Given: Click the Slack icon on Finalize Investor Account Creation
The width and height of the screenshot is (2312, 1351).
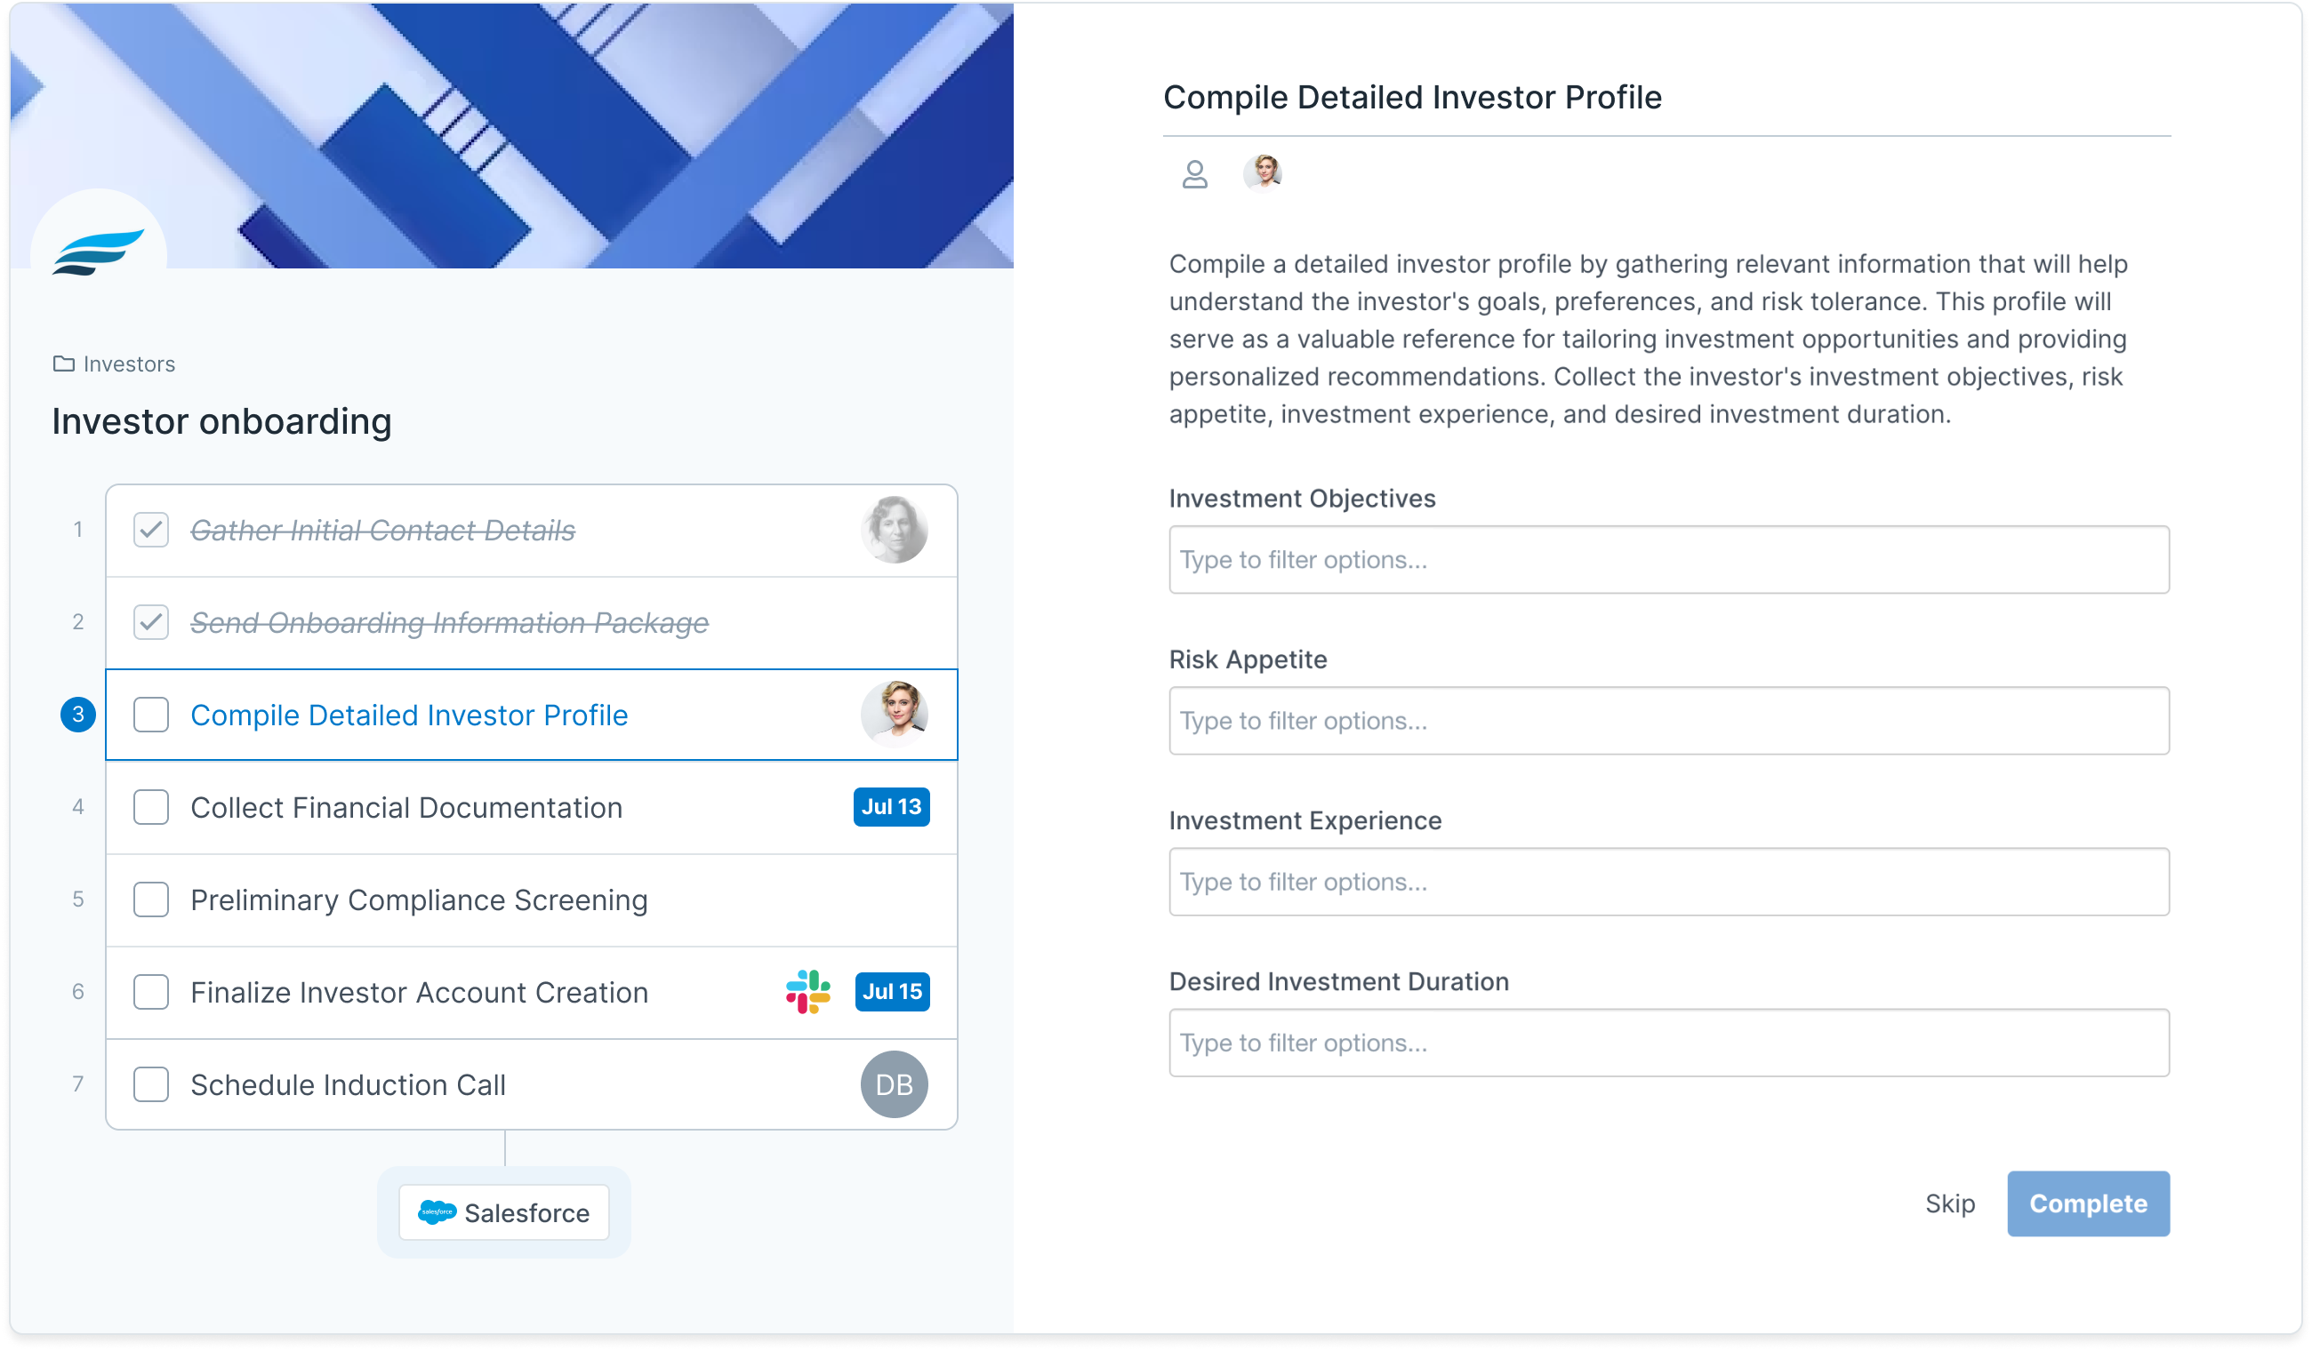Looking at the screenshot, I should pyautogui.click(x=808, y=991).
